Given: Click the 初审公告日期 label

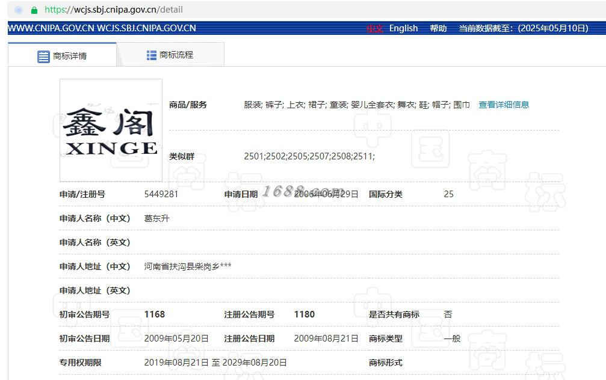Looking at the screenshot, I should pos(85,339).
